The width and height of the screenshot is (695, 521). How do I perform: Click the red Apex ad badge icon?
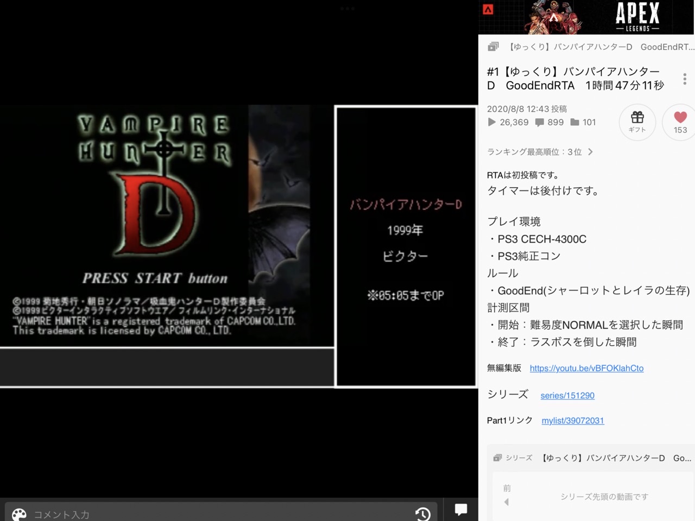pos(488,9)
